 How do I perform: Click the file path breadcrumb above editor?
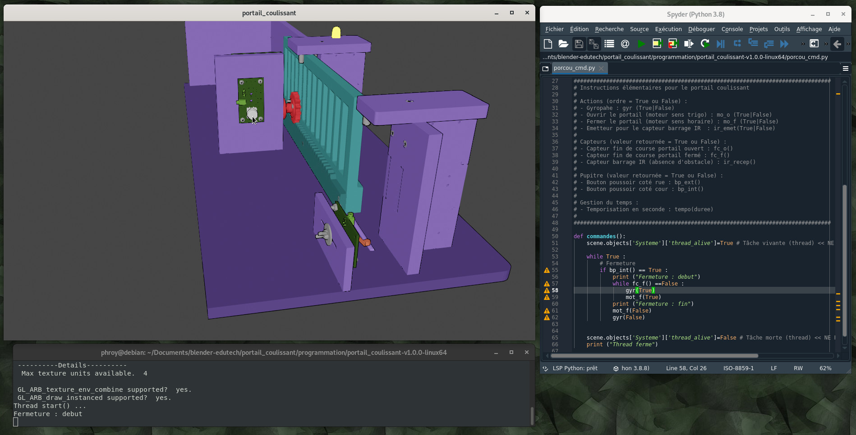coord(685,57)
